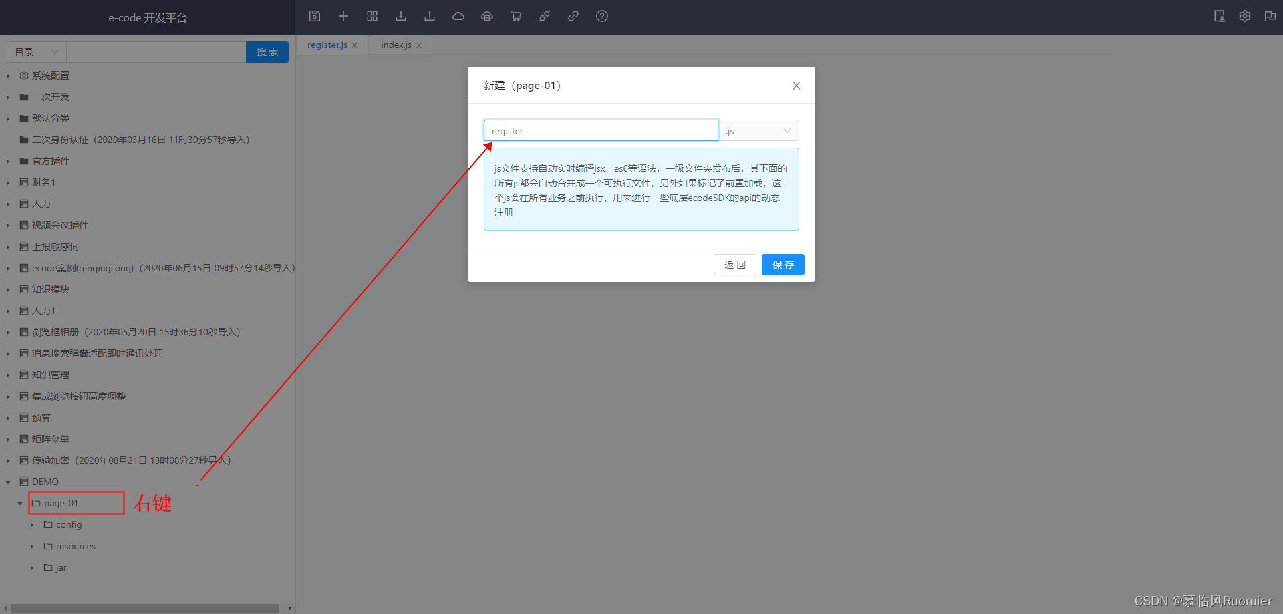This screenshot has height=614, width=1283.
Task: Select the 系统配置 tree item
Action: [51, 75]
